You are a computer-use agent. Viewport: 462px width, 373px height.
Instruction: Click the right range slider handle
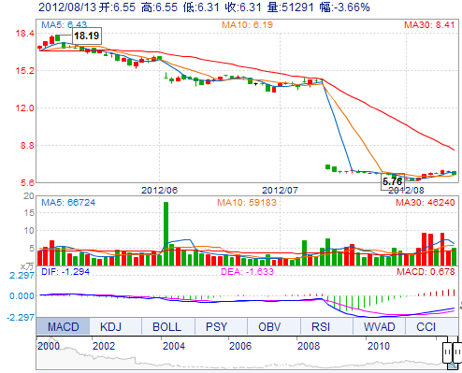(x=457, y=352)
